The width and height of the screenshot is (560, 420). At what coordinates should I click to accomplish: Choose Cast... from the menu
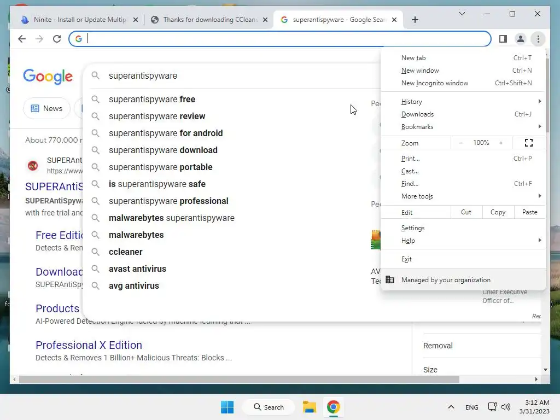(x=463, y=171)
